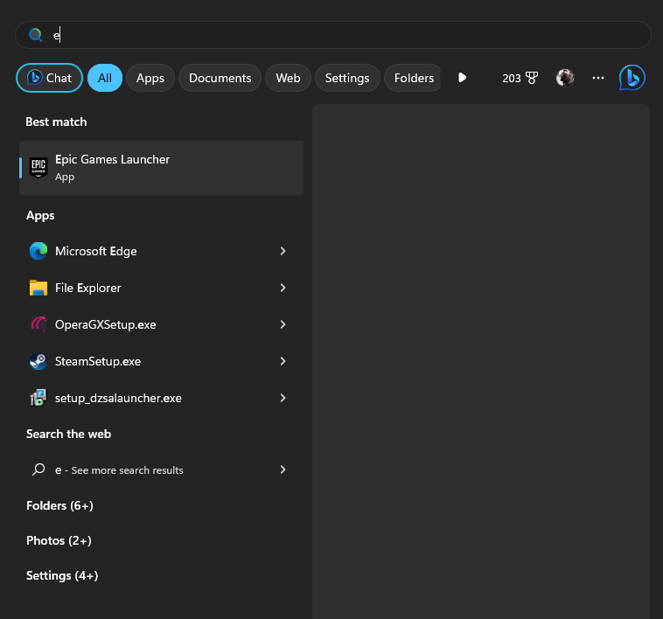663x619 pixels.
Task: Expand OperaGXSetup.exe options chevron
Action: click(x=283, y=324)
